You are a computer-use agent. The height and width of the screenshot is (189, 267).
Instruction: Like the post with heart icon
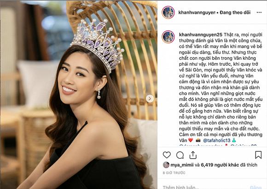pos(167,155)
